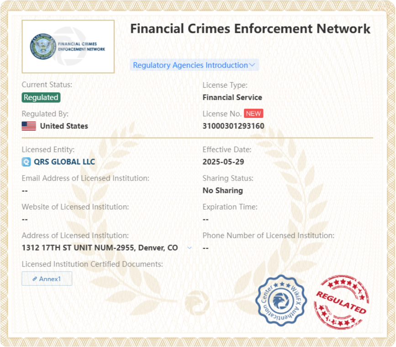The image size is (396, 347).
Task: Click the FinCEN agency logo thumbnail
Action: (x=68, y=47)
